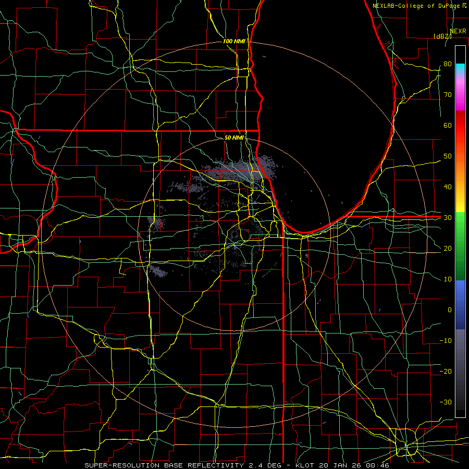Click the "KLOT" station ID in caption

tap(305, 465)
